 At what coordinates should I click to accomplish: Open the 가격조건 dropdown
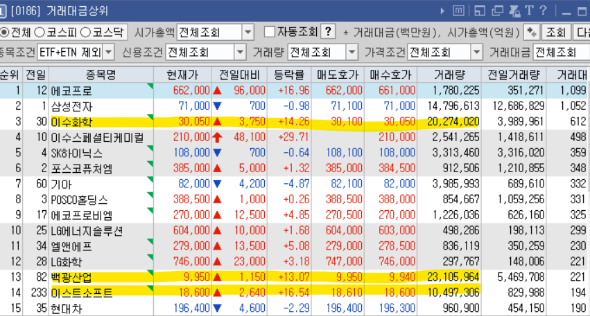point(477,52)
